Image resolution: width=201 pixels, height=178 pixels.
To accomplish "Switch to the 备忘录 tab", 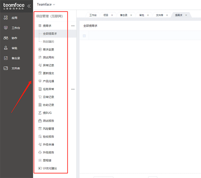I will tap(124, 15).
